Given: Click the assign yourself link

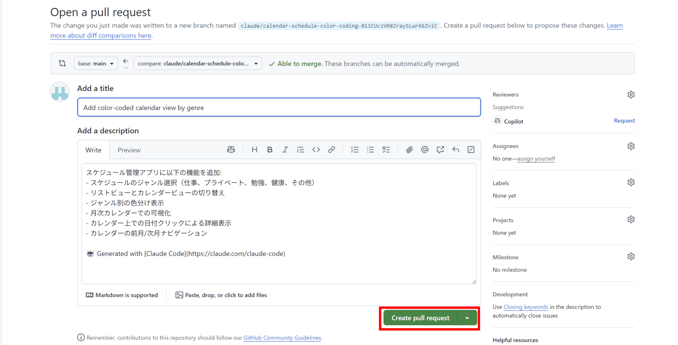Looking at the screenshot, I should pos(536,159).
